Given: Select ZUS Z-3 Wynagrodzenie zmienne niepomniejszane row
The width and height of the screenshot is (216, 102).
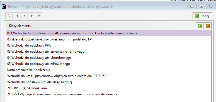Looking at the screenshot, I should [x=108, y=94].
